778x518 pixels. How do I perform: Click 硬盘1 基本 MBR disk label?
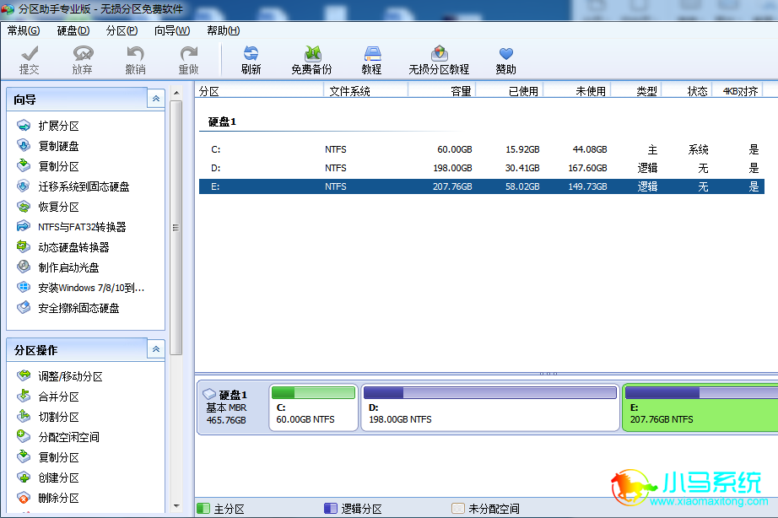coord(232,407)
